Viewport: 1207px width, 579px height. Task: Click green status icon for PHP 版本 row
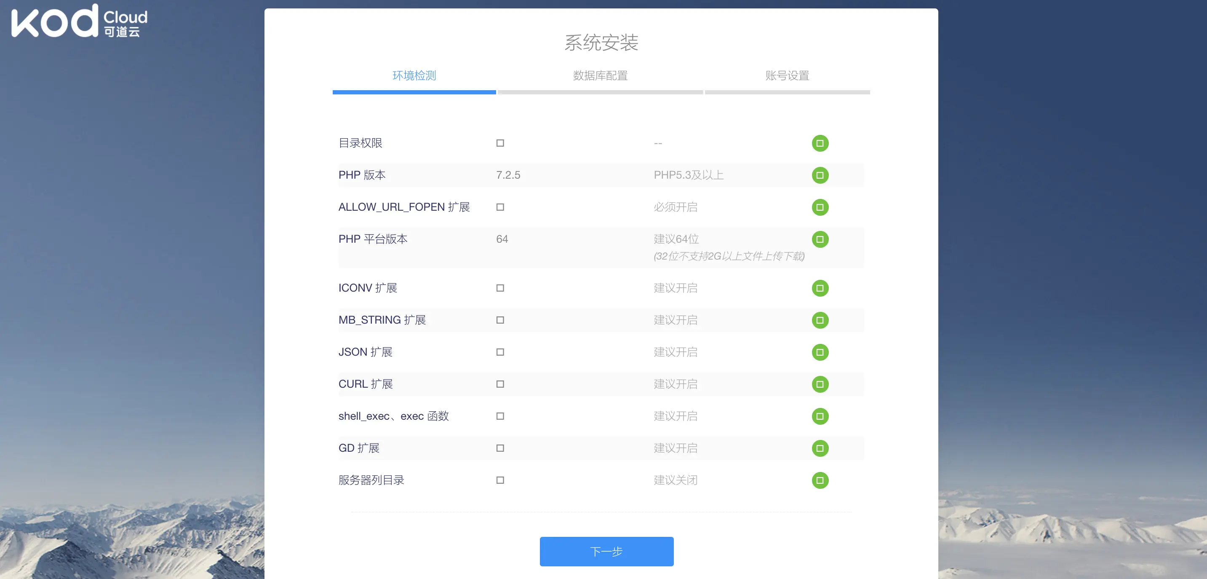point(820,175)
